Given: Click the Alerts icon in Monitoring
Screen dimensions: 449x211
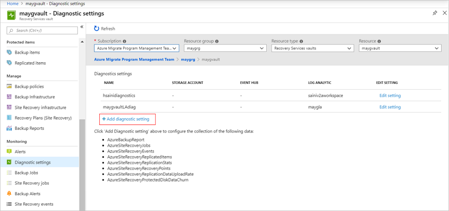Looking at the screenshot, I should pos(9,152).
